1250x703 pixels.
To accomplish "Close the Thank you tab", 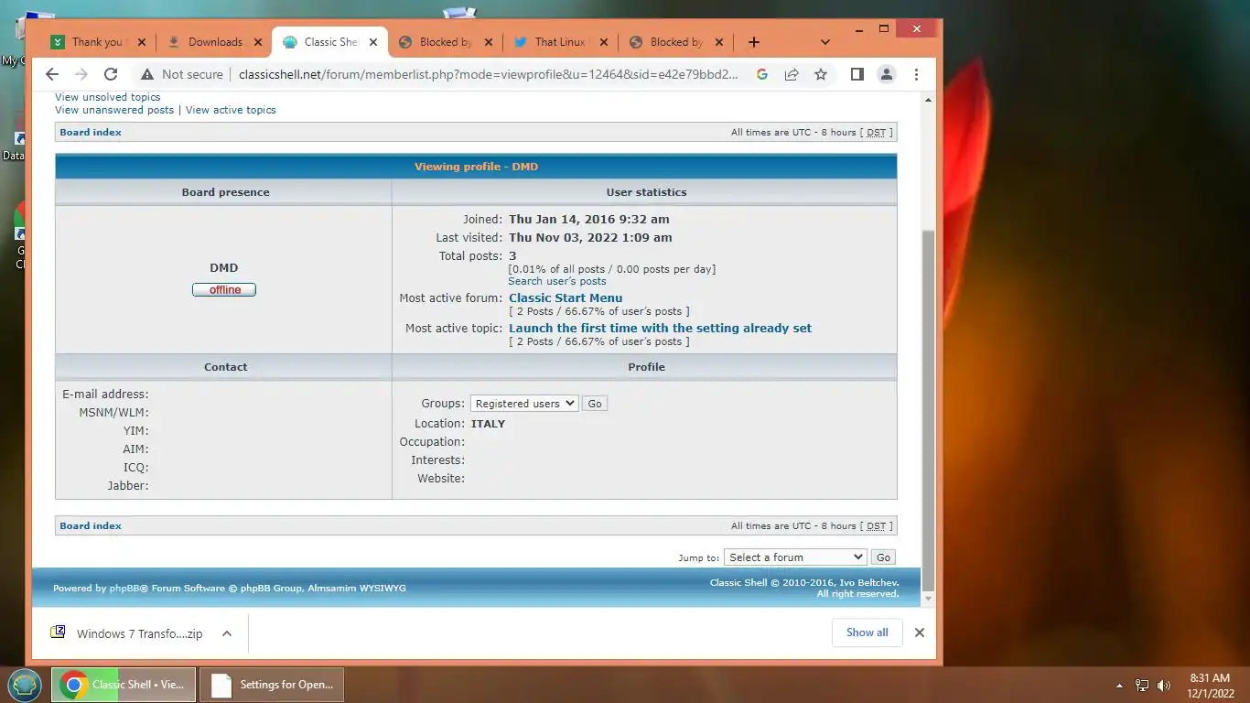I will click(142, 42).
